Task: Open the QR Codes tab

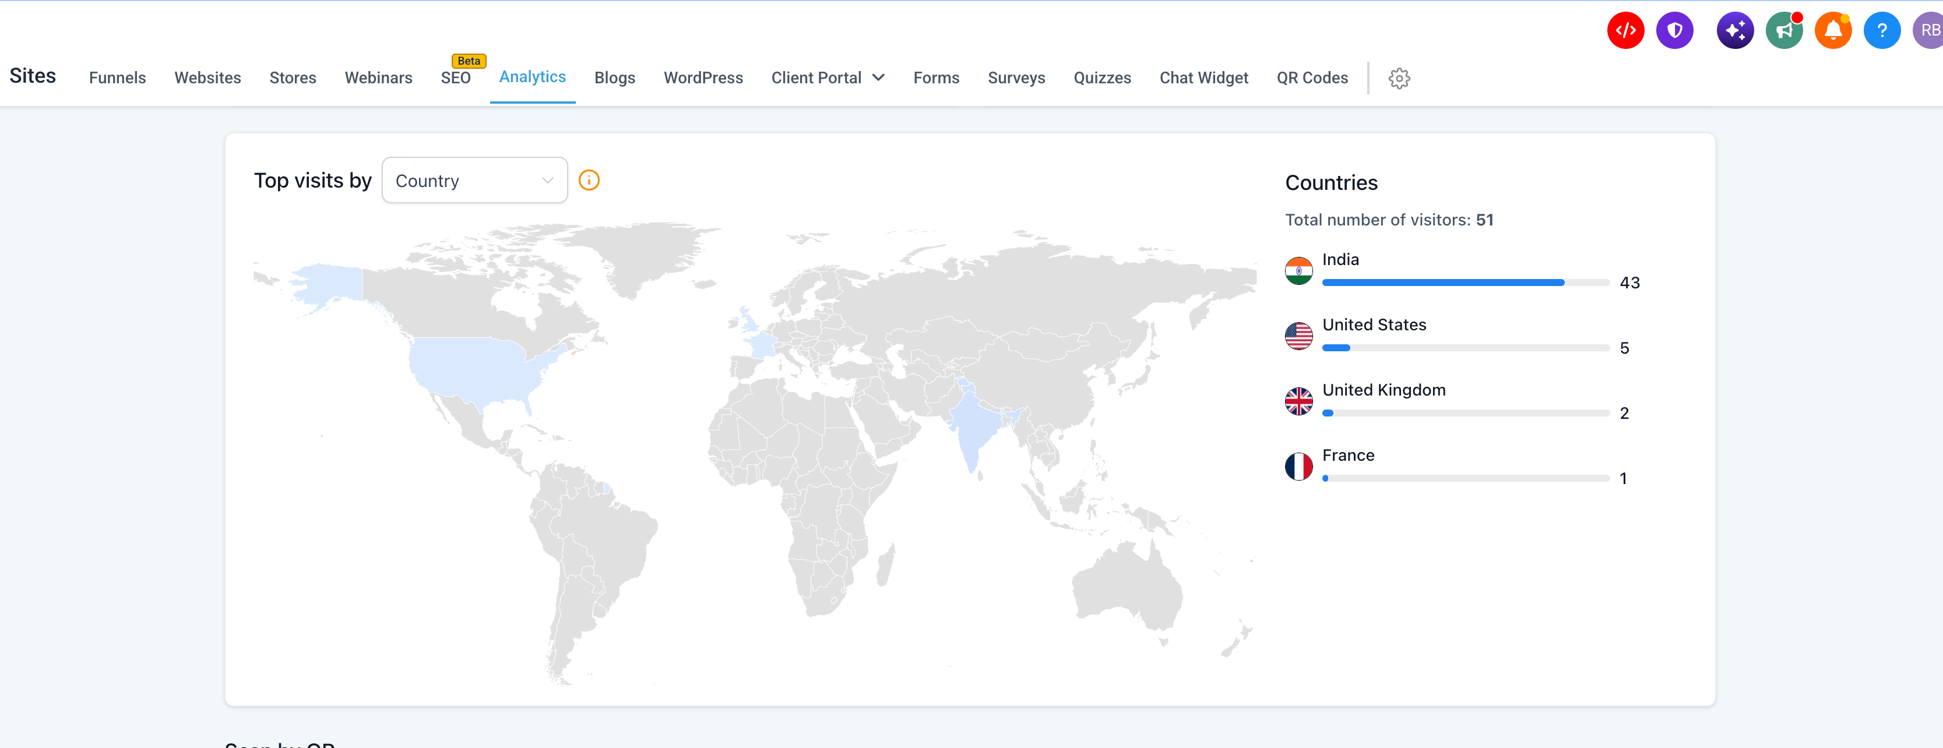Action: click(x=1312, y=77)
